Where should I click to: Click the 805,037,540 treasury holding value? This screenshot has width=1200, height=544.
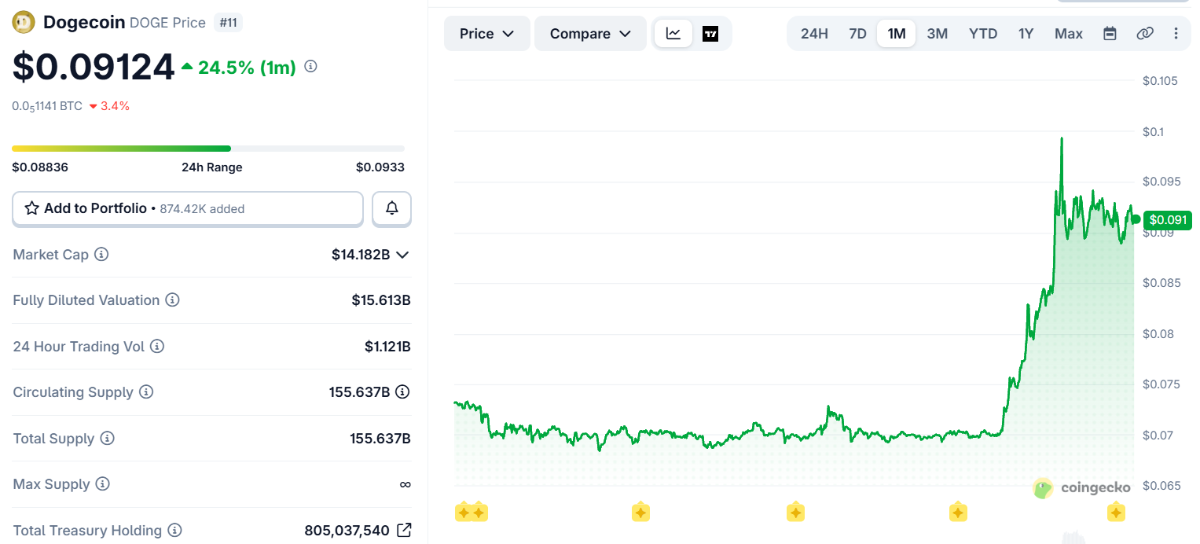pyautogui.click(x=347, y=531)
